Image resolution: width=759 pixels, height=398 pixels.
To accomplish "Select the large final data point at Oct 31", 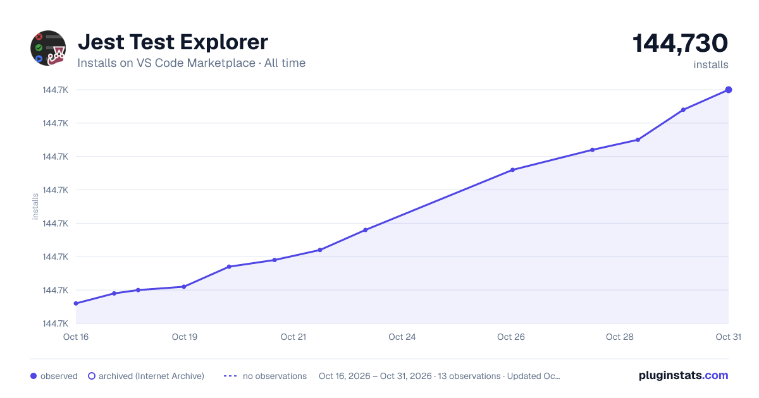I will pos(729,90).
